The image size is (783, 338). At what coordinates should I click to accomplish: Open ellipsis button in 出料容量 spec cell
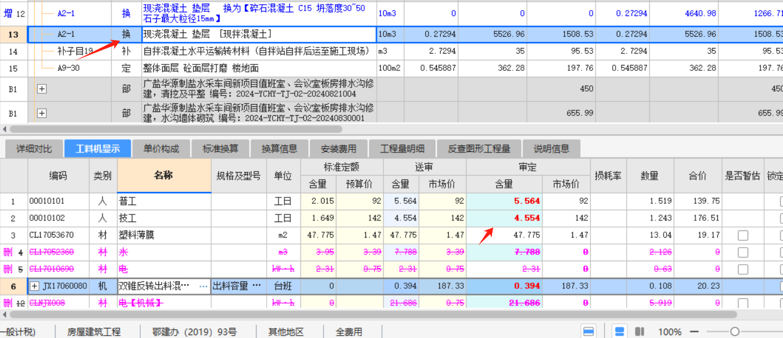pos(257,286)
